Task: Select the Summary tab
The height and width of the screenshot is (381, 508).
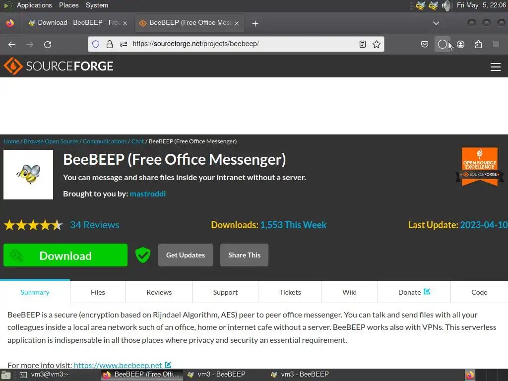Action: tap(35, 292)
